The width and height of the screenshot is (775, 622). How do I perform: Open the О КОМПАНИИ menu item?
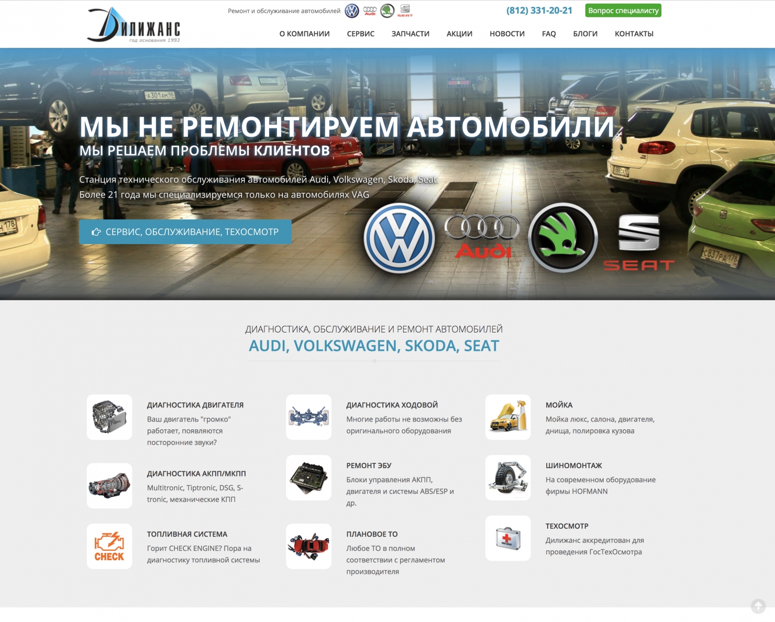click(304, 34)
